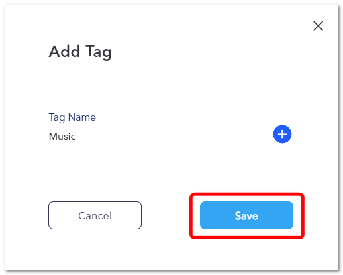Click the blue plus icon beside Music
The width and height of the screenshot is (343, 275).
coord(282,135)
